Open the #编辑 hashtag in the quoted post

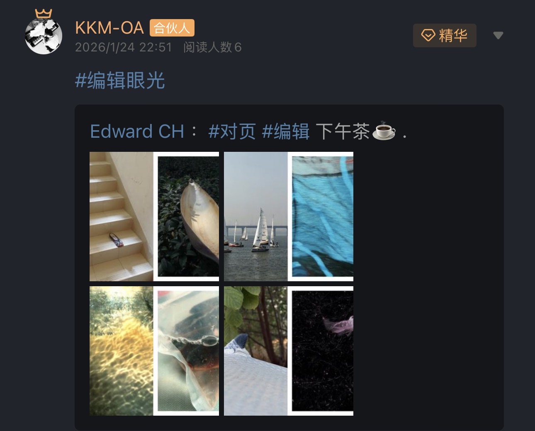[x=286, y=131]
